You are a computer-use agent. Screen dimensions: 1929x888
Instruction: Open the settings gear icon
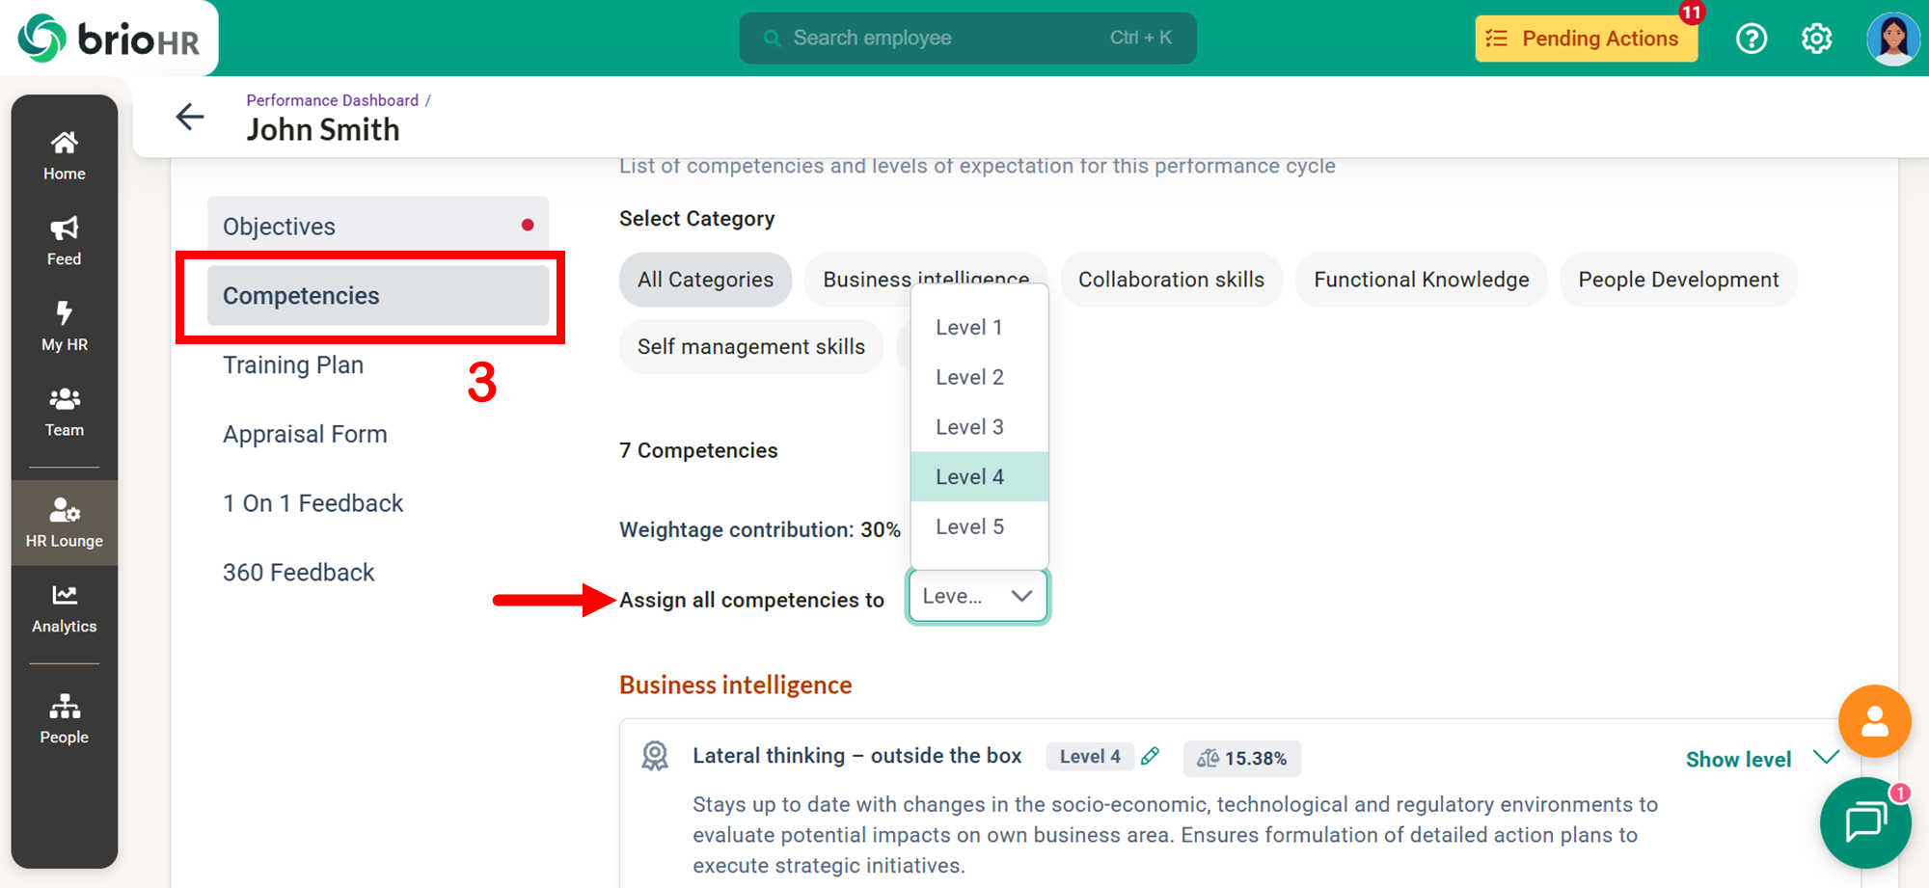(x=1816, y=39)
